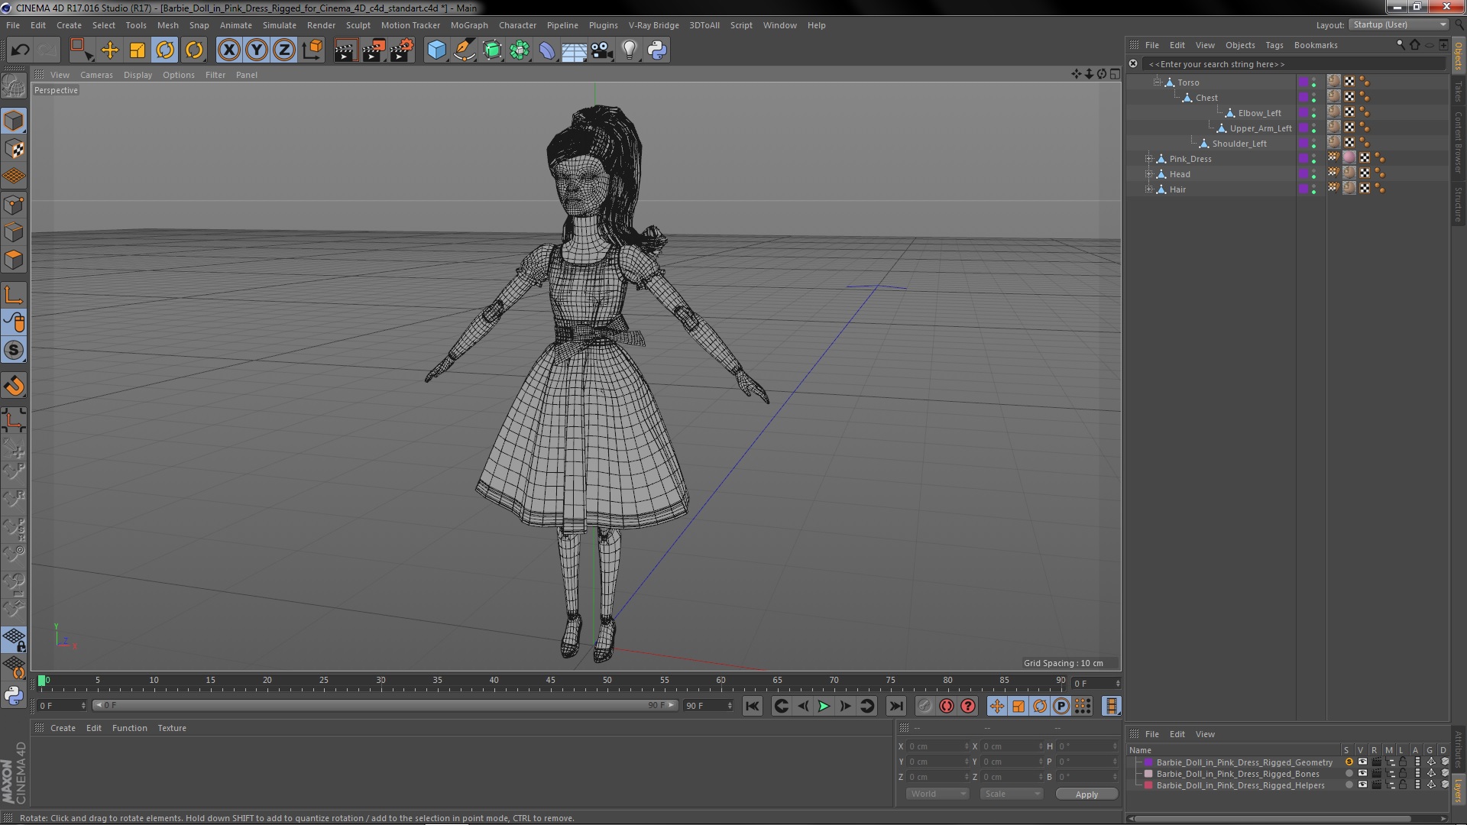
Task: Select the Rotate tool
Action: (165, 50)
